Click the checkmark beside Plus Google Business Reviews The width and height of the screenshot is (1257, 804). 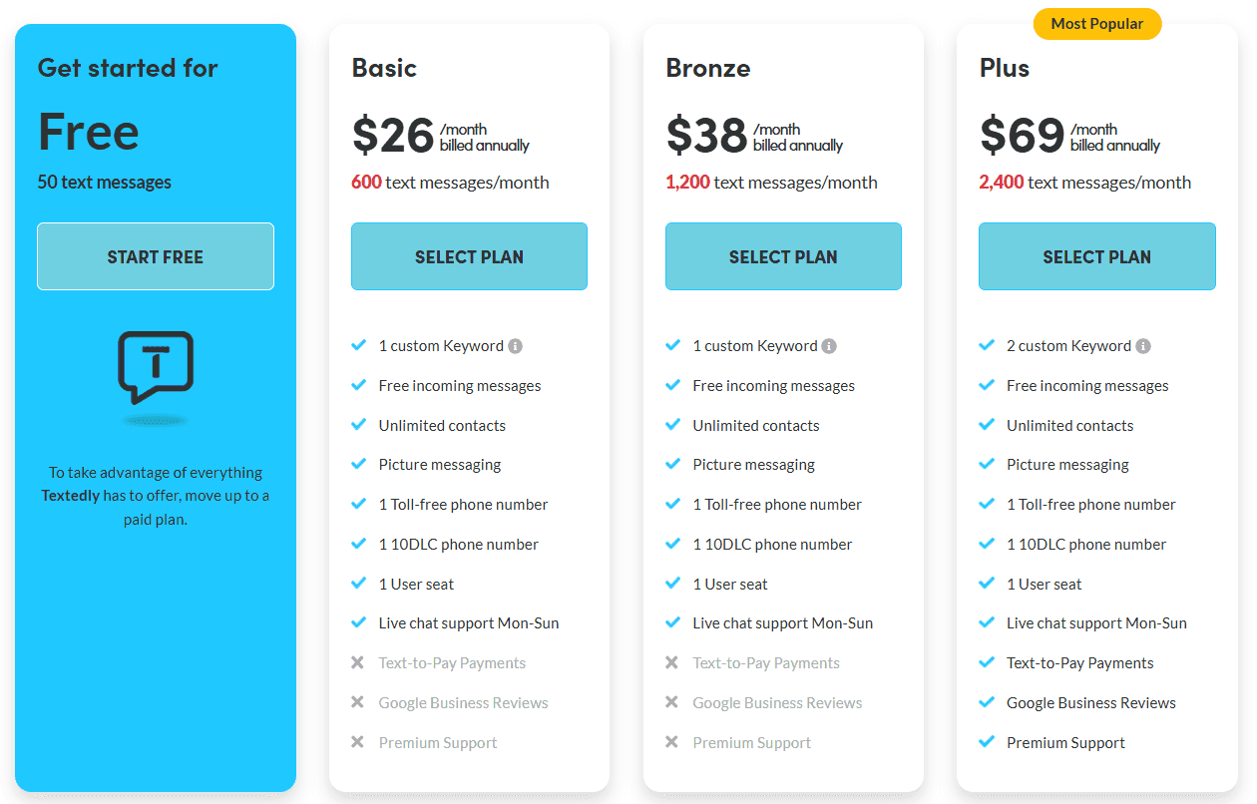pos(988,702)
